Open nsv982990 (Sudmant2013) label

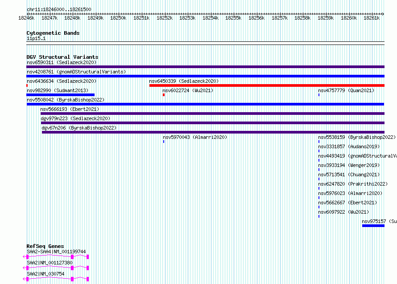coord(58,90)
